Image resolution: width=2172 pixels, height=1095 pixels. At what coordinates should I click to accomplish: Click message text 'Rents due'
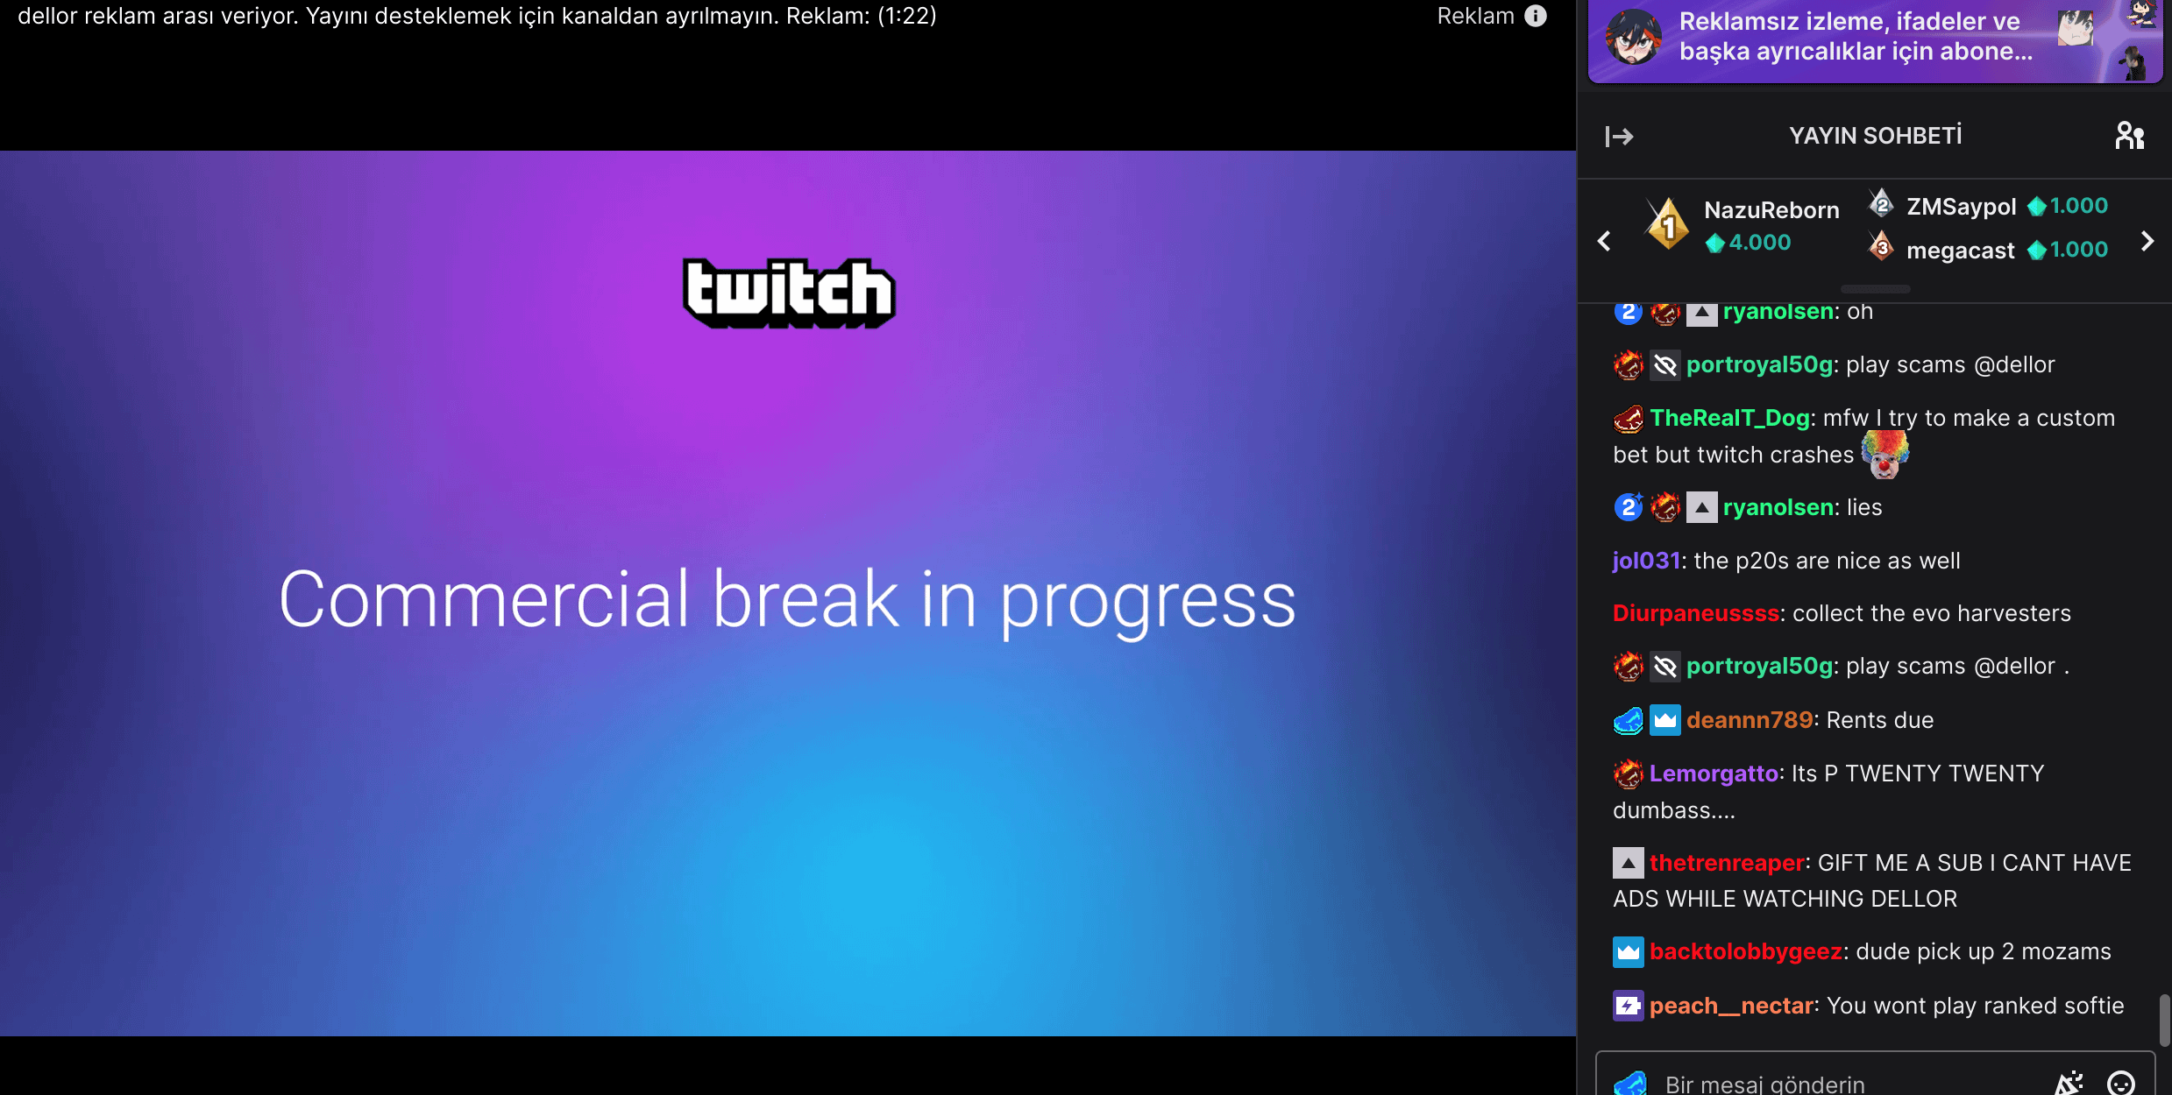coord(1880,720)
